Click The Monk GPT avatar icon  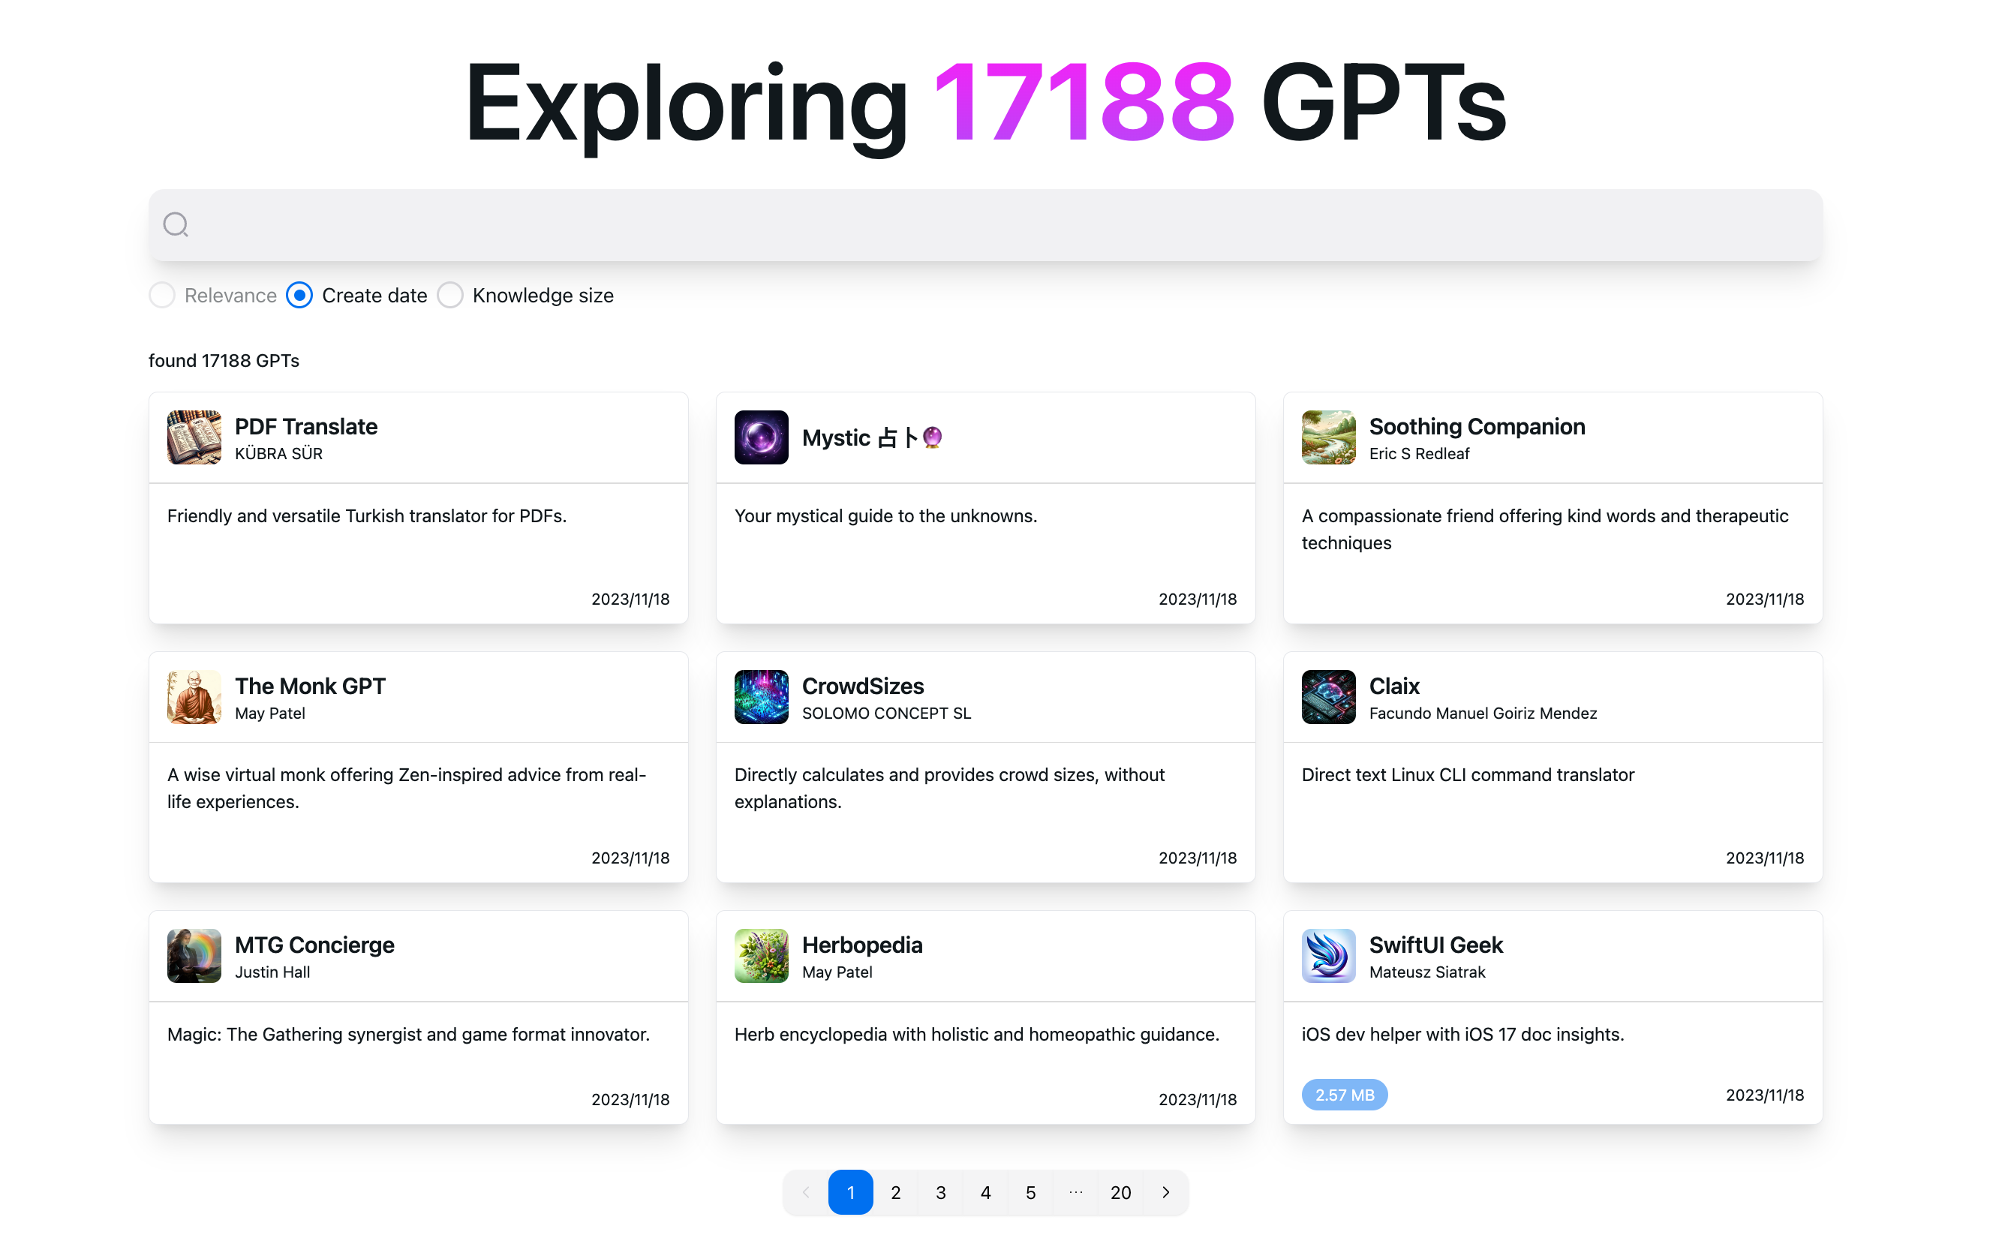(x=194, y=697)
